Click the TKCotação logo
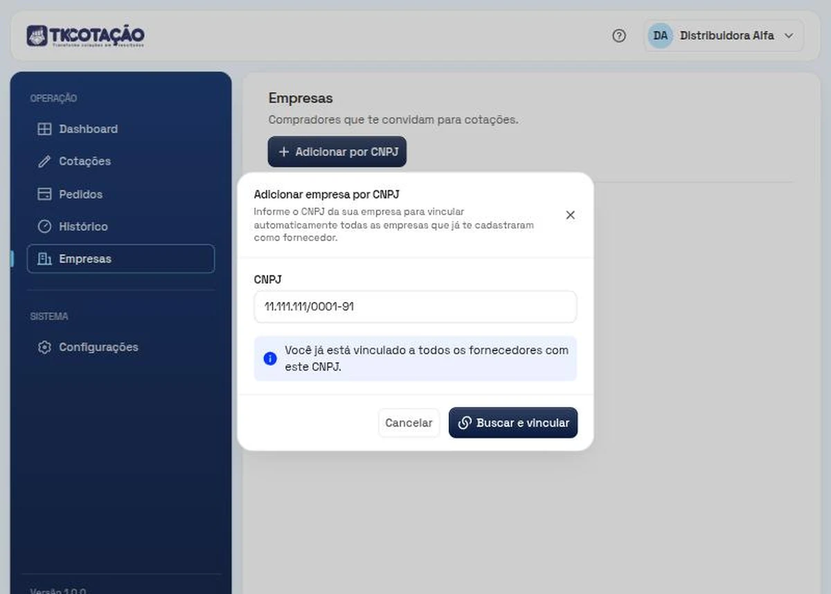Viewport: 831px width, 594px height. (x=85, y=36)
